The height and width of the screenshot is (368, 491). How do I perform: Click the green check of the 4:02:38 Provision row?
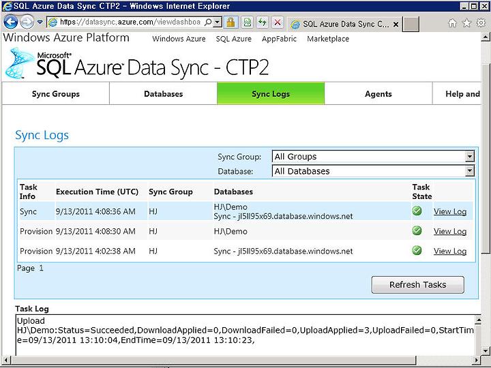pos(417,250)
